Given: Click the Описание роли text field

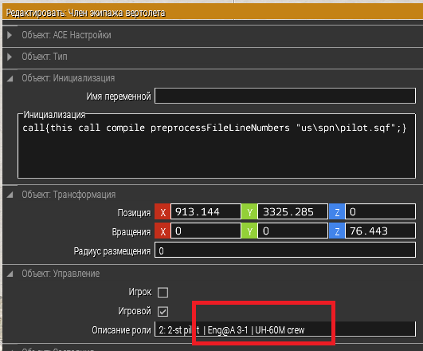Looking at the screenshot, I should (285, 329).
